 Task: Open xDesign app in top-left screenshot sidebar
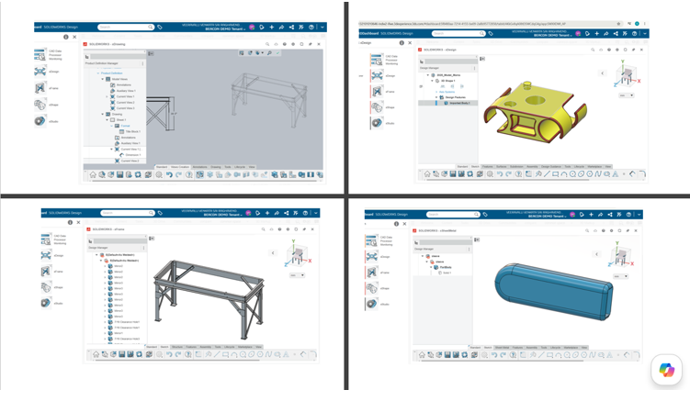click(40, 72)
